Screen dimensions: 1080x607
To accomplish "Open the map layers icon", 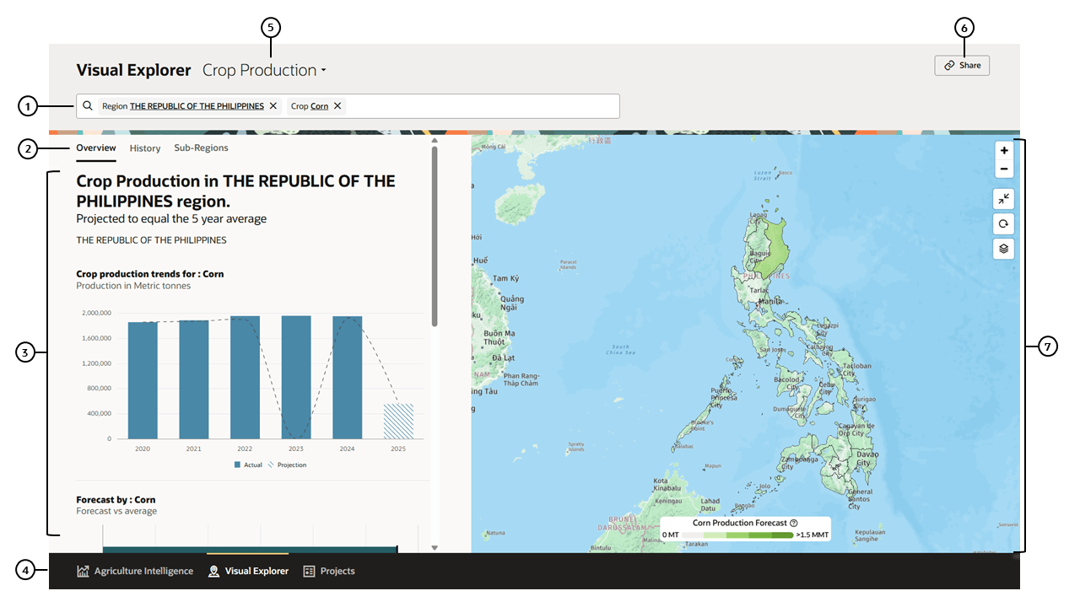I will point(1003,248).
